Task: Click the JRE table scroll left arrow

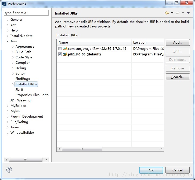Action: pos(59,149)
